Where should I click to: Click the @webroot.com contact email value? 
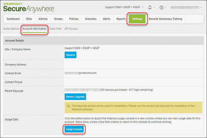click(81, 73)
